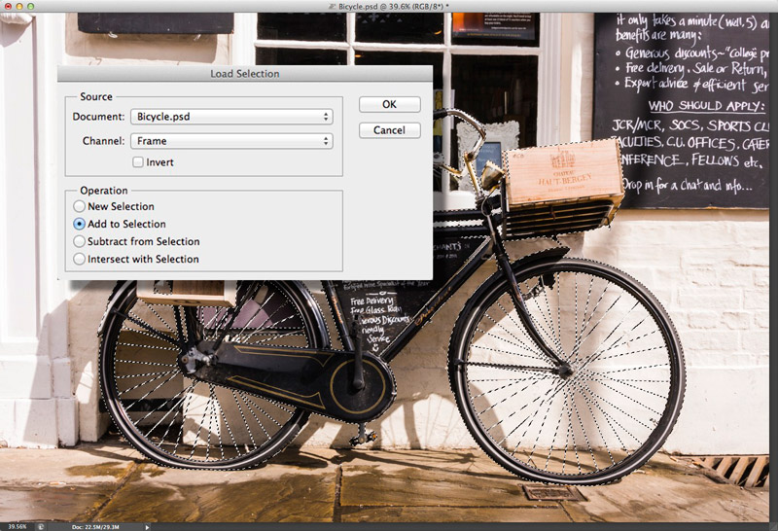Click the status bar arrow expander
This screenshot has height=531, width=778.
coord(148,526)
